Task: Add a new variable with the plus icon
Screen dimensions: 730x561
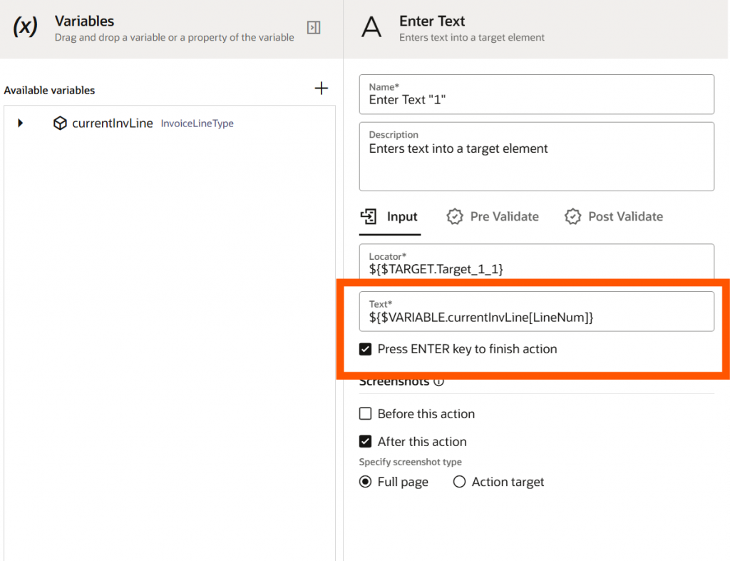Action: (322, 89)
